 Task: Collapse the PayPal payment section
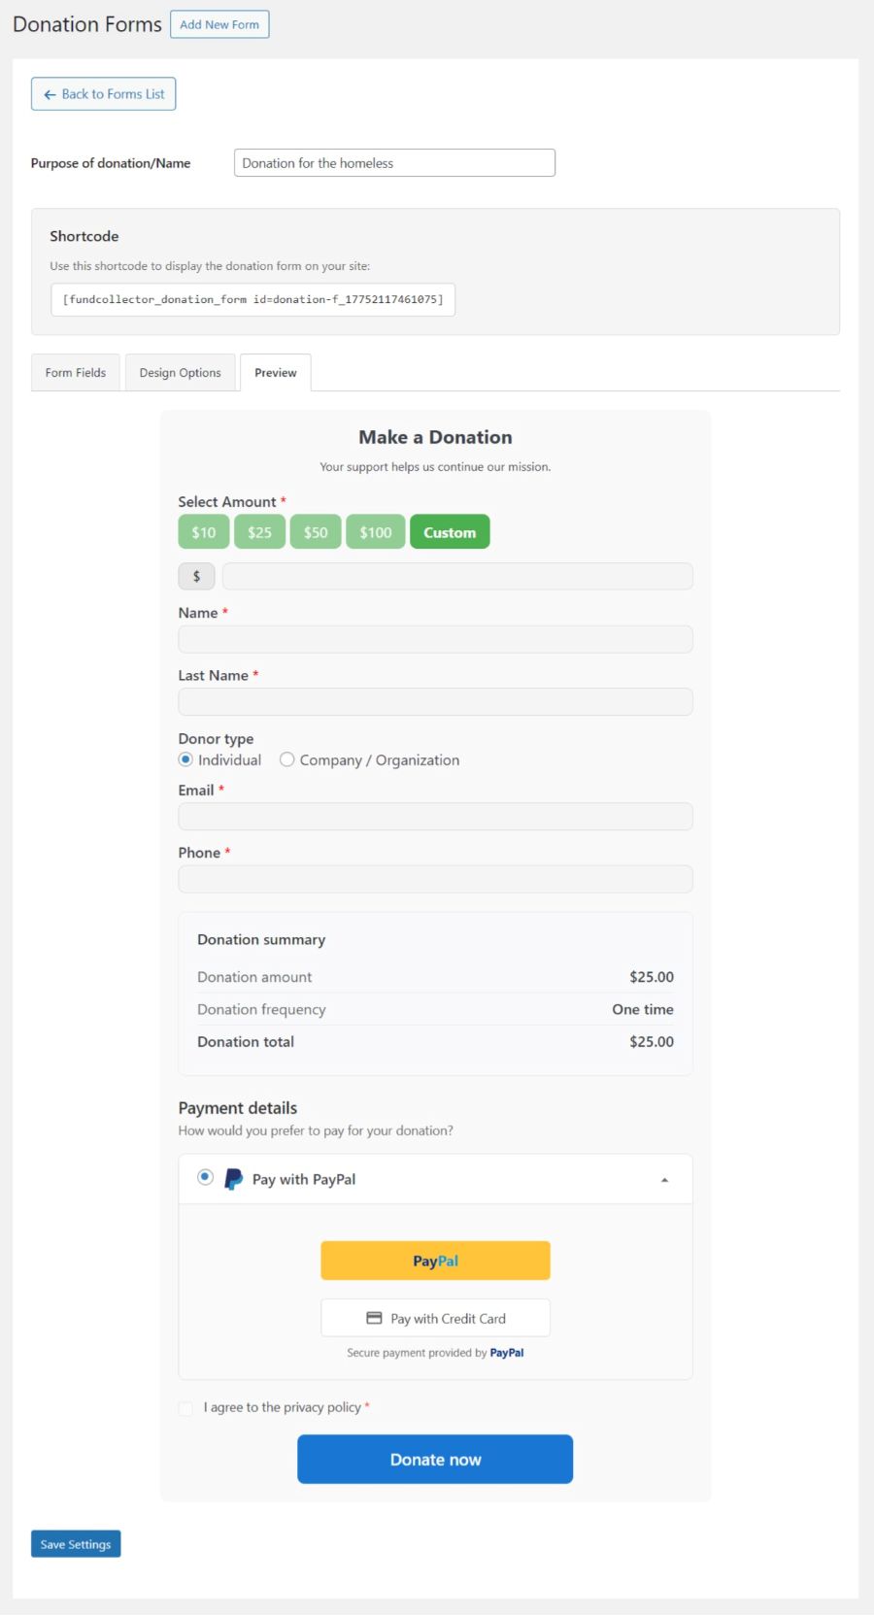(664, 1178)
